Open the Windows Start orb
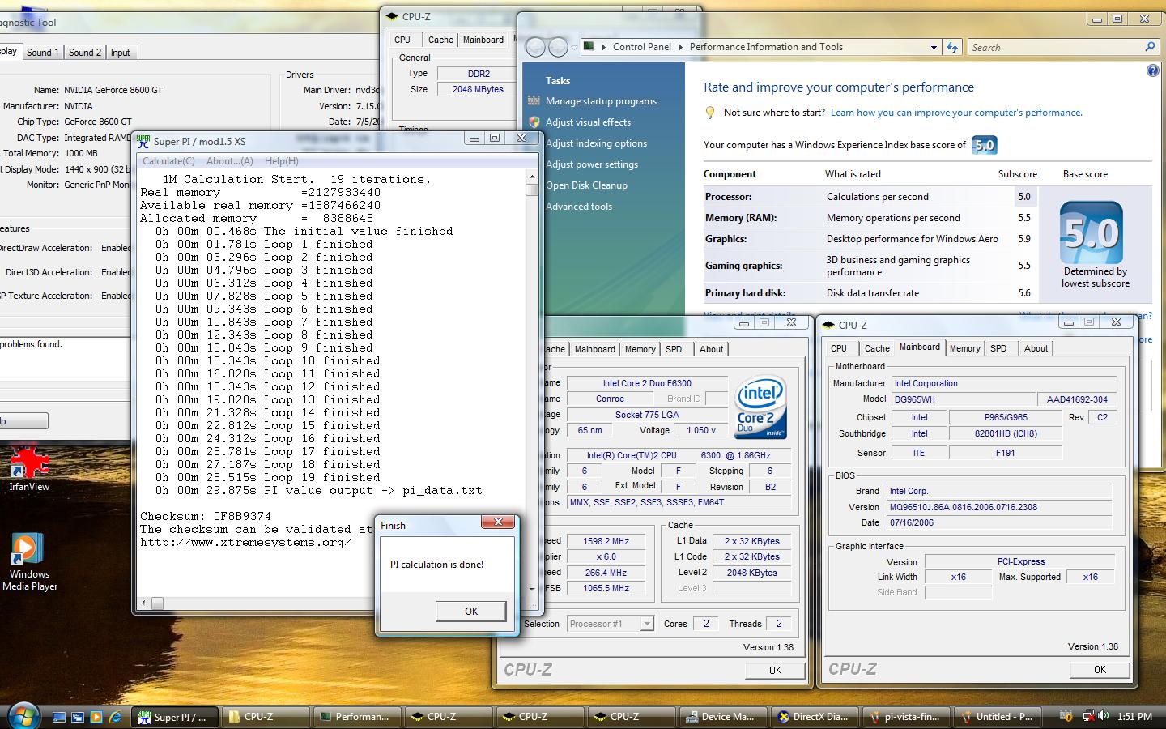Image resolution: width=1166 pixels, height=729 pixels. (23, 715)
